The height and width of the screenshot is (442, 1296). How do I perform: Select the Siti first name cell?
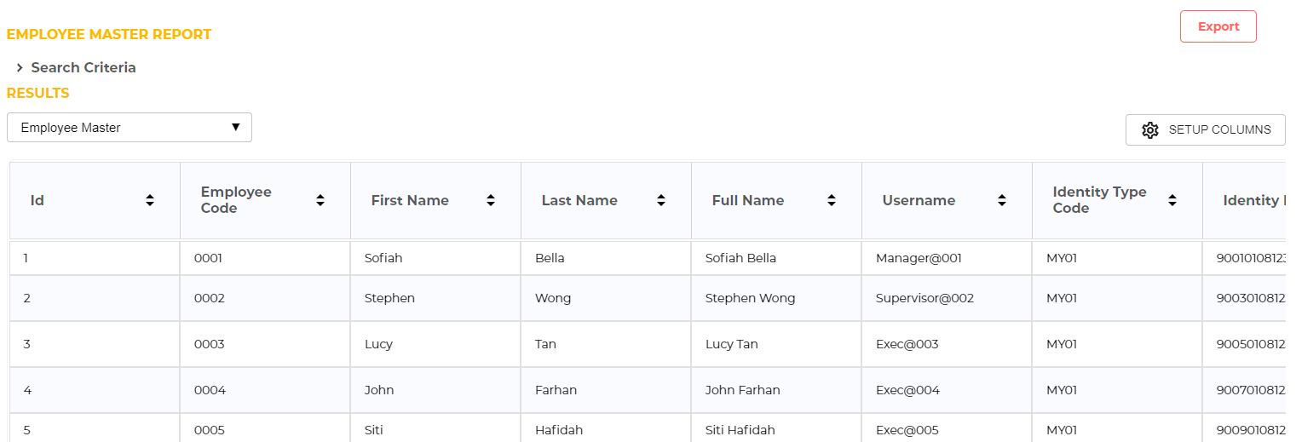(374, 430)
